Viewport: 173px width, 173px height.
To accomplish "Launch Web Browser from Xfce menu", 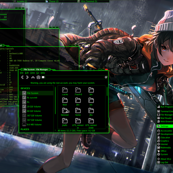I will point(165,122).
